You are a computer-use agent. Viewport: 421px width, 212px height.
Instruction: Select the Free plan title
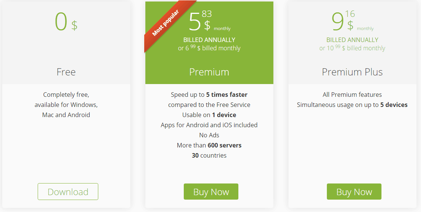(x=66, y=72)
